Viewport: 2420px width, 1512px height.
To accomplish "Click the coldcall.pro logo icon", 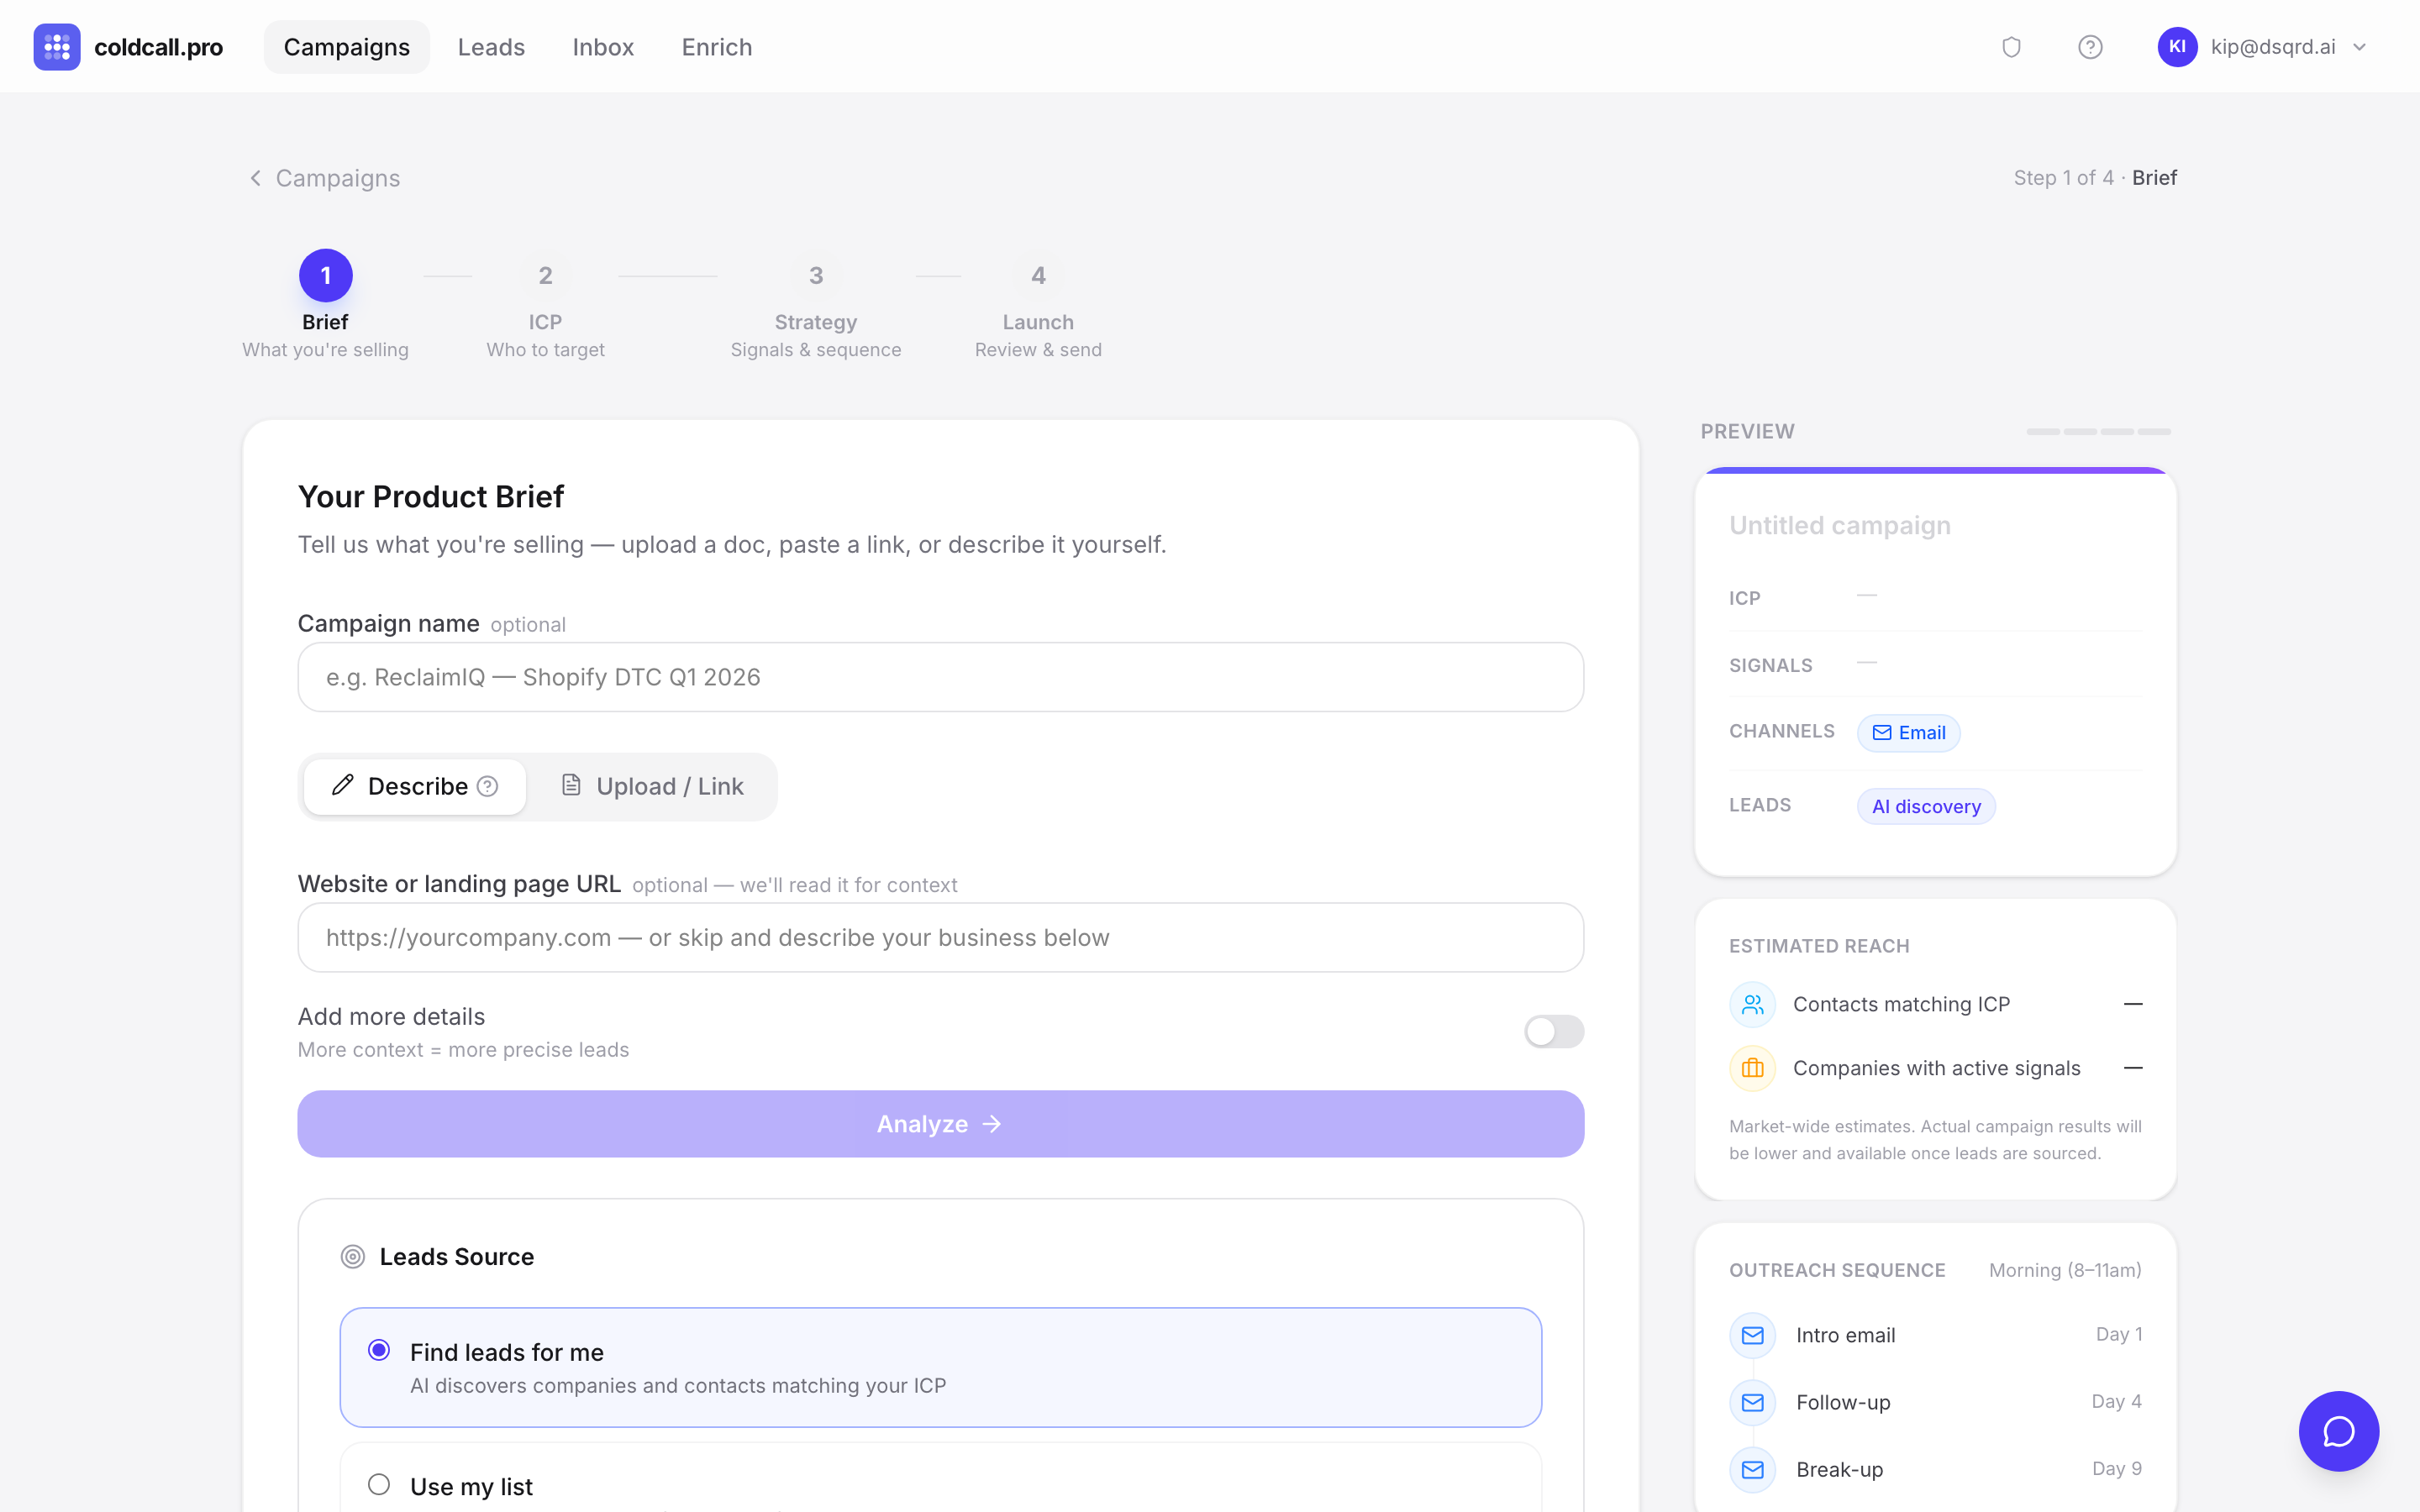I will pyautogui.click(x=56, y=47).
